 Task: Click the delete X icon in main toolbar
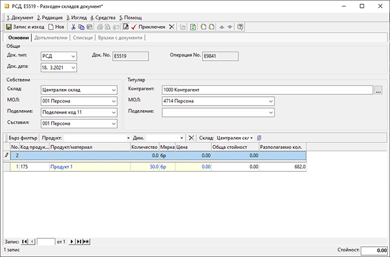click(172, 27)
